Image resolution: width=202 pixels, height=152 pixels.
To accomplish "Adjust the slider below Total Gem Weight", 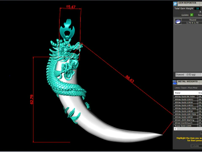I will tap(200, 12).
